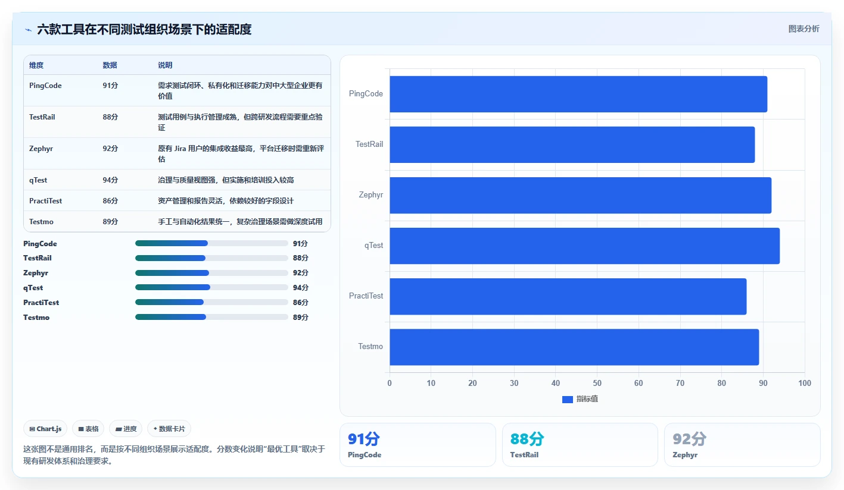Click the PractiTest bar in chart

click(568, 296)
